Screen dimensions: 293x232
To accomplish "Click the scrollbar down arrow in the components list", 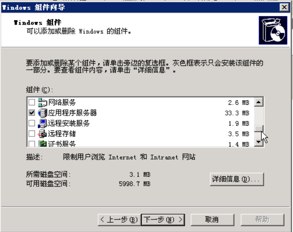I will point(259,142).
